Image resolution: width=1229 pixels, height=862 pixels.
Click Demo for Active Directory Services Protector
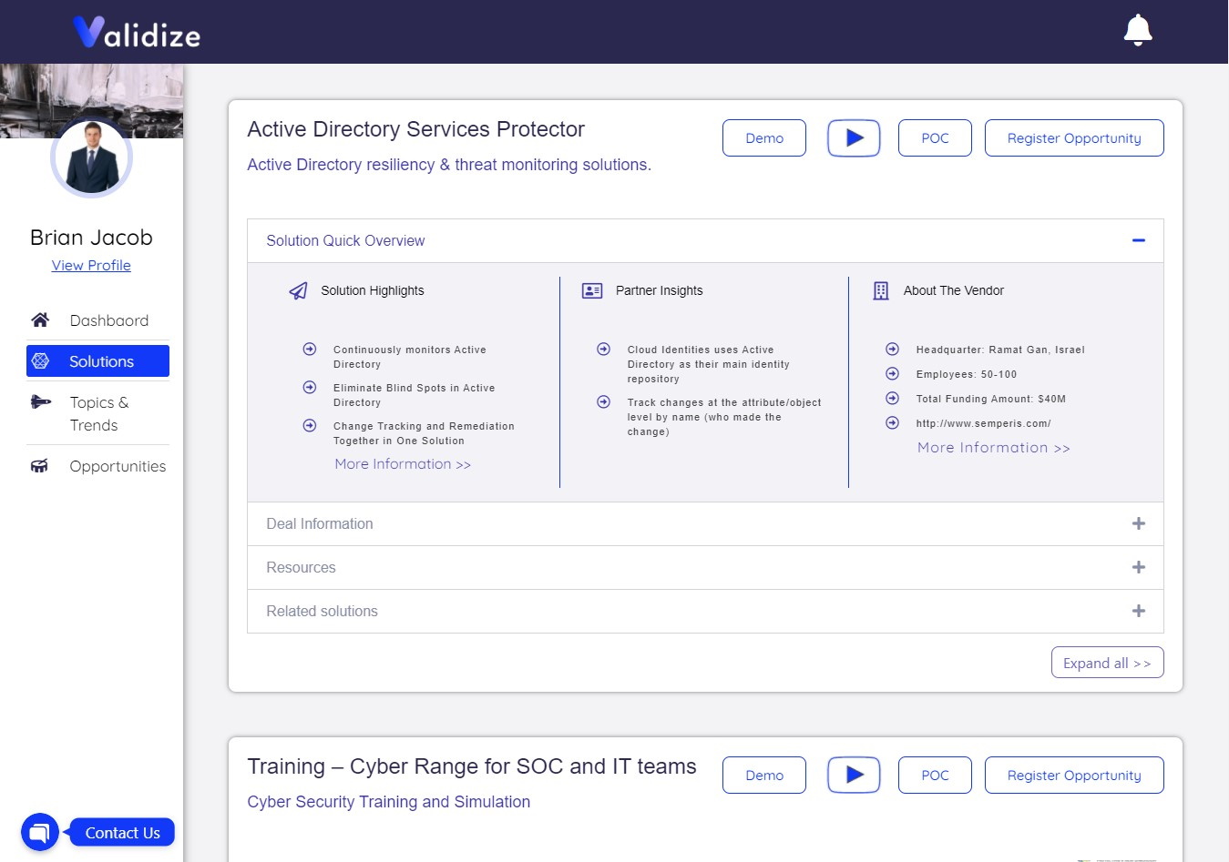click(764, 138)
